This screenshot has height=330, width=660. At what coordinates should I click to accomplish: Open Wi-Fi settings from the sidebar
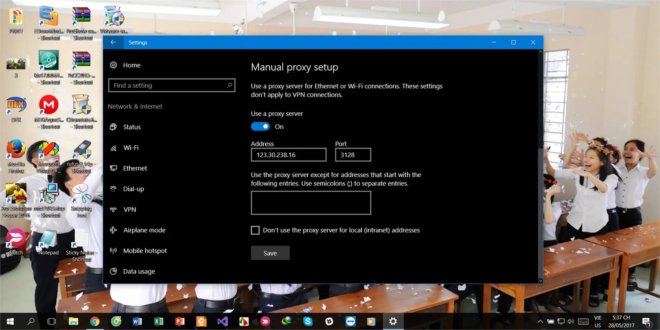click(x=131, y=147)
